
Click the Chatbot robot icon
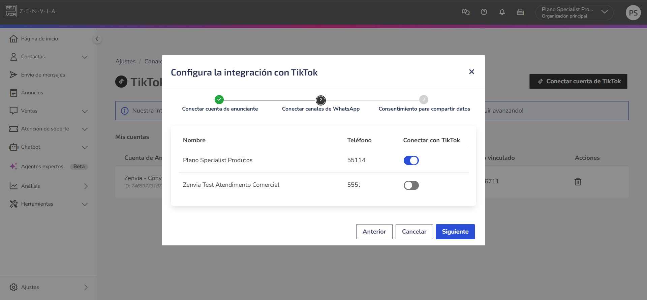point(13,147)
